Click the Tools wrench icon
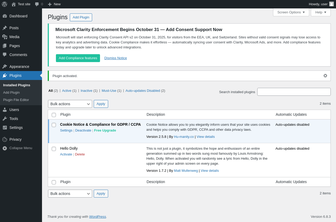 5,119
